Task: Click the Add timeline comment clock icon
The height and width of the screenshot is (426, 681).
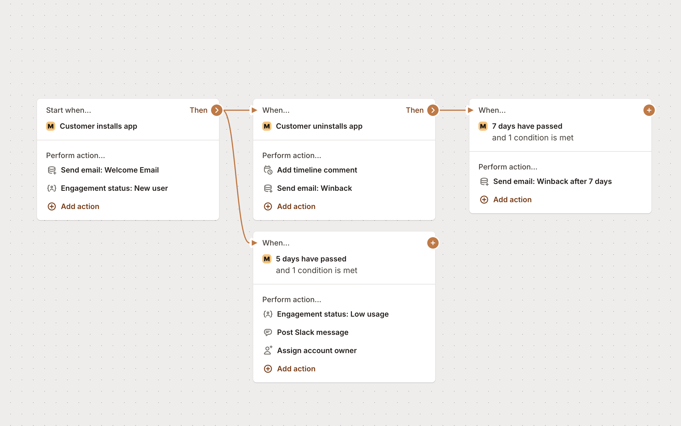Action: [x=268, y=170]
